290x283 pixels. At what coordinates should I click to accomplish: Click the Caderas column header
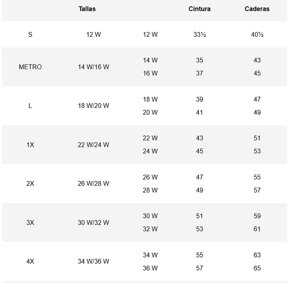coord(257,9)
